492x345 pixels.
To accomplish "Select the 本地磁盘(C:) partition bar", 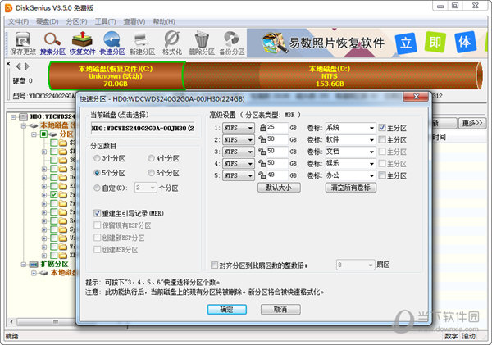I will (x=116, y=76).
